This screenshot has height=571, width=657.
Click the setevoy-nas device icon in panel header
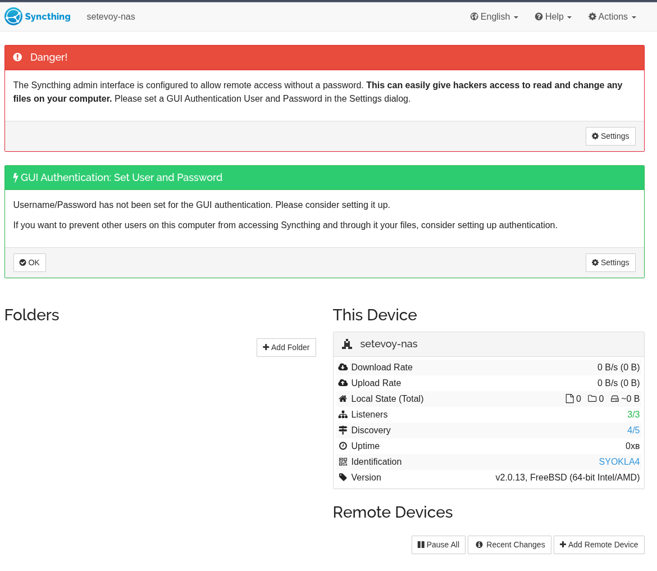tap(347, 344)
